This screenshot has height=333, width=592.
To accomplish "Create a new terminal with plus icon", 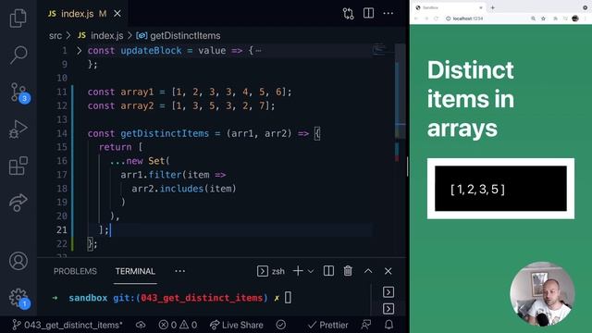I will coord(298,271).
